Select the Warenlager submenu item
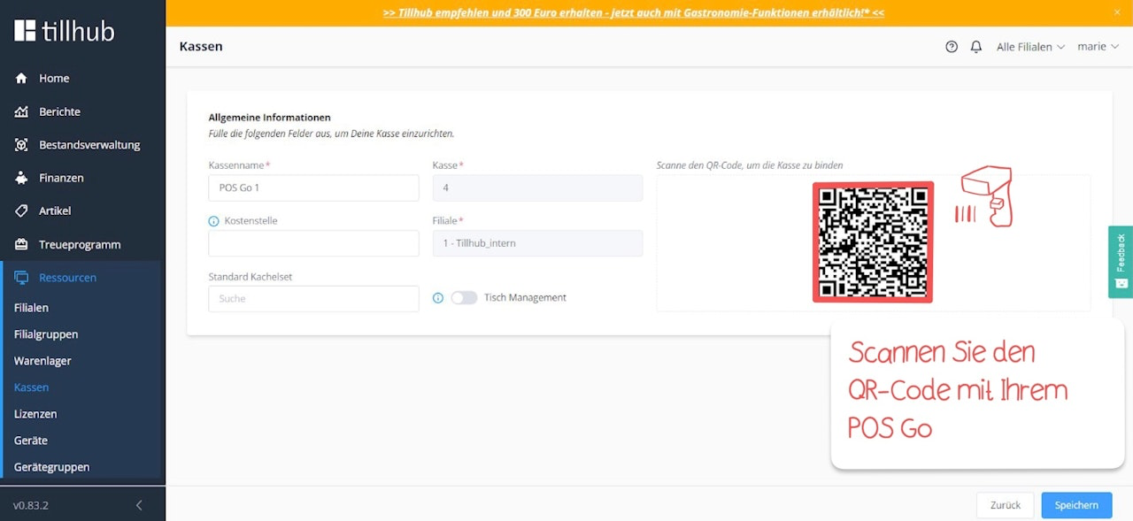Screen dimensions: 1133x521 [x=42, y=361]
